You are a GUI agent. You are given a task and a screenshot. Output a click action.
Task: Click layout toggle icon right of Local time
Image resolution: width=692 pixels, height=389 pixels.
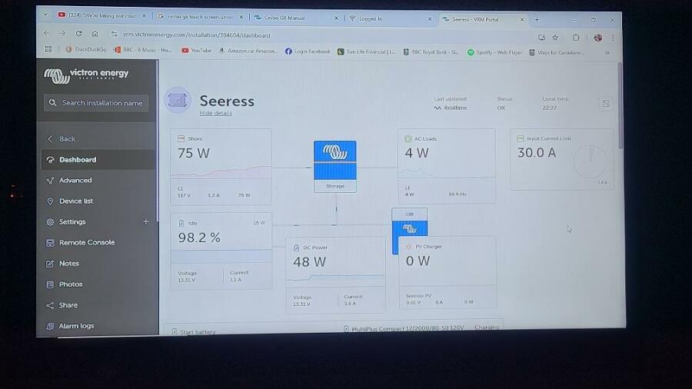click(x=605, y=104)
